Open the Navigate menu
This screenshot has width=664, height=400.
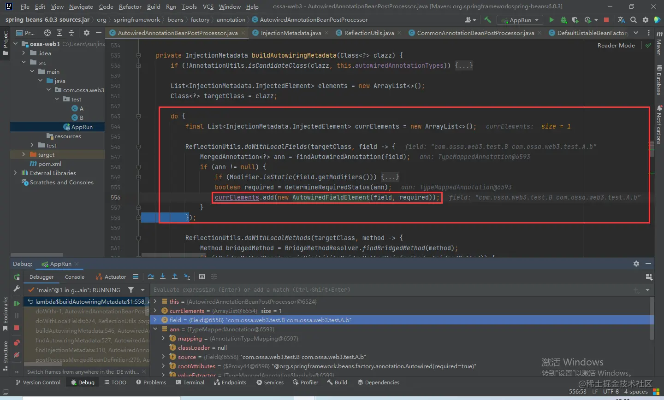(81, 6)
